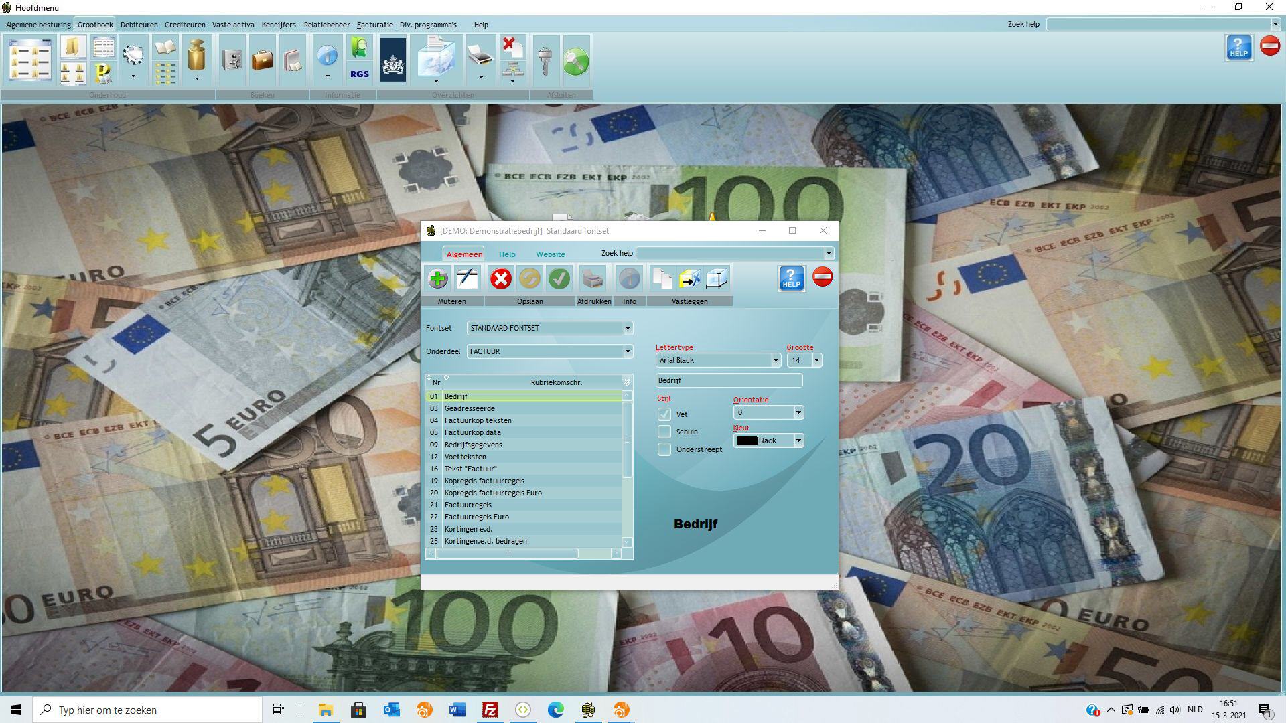The width and height of the screenshot is (1286, 723).
Task: Uncheck the Vet style checkbox
Action: (x=664, y=414)
